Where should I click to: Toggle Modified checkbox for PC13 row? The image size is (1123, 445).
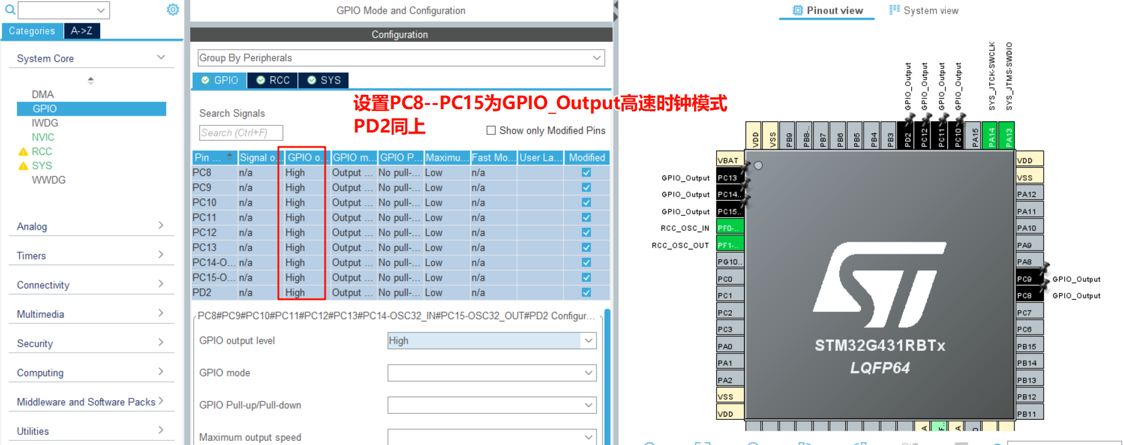(x=586, y=248)
